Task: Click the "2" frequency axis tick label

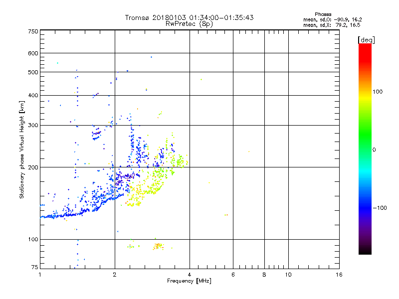Action: pyautogui.click(x=115, y=275)
